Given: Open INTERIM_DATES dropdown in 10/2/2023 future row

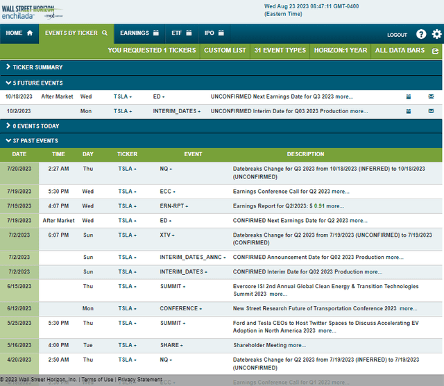Looking at the screenshot, I should [x=177, y=111].
